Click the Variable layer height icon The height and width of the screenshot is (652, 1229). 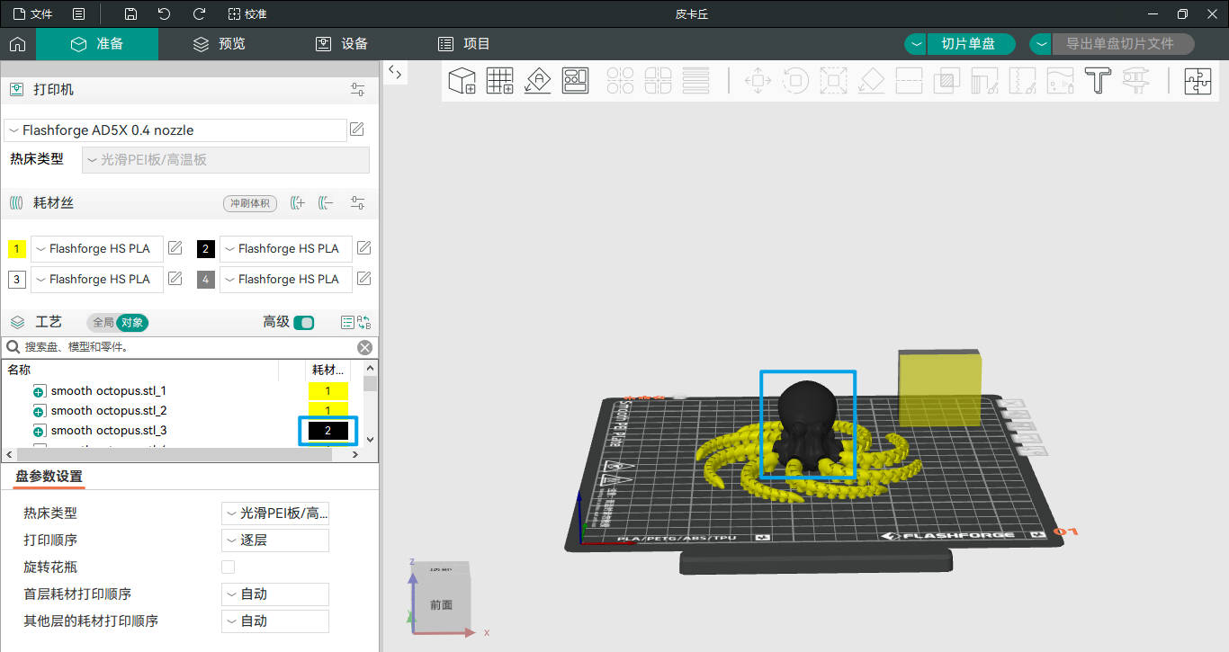pyautogui.click(x=695, y=81)
